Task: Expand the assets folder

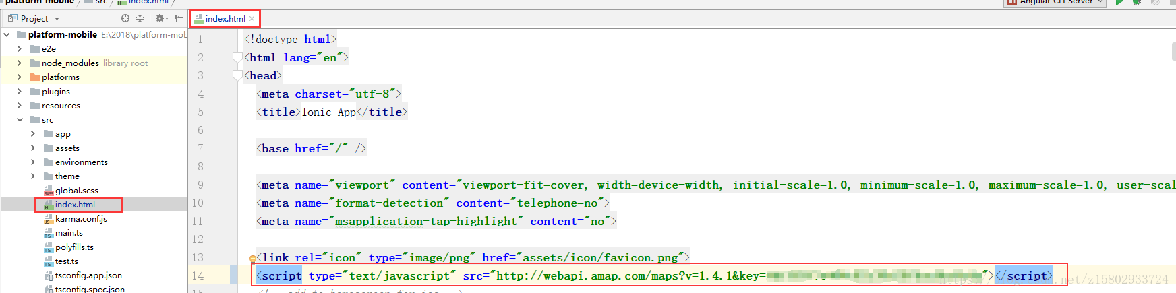Action: (32, 148)
